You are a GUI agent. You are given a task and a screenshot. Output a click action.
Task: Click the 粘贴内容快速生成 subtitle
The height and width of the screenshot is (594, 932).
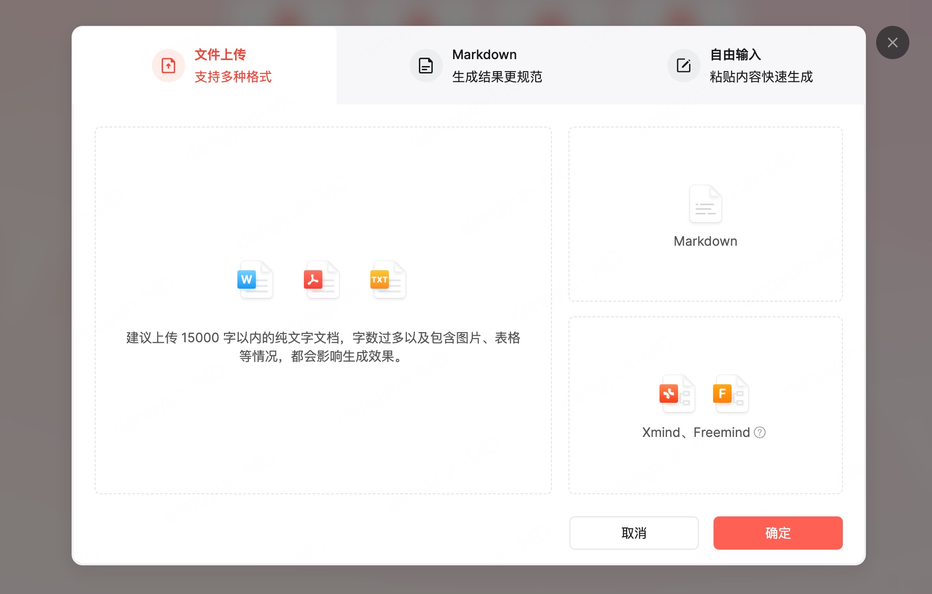761,77
